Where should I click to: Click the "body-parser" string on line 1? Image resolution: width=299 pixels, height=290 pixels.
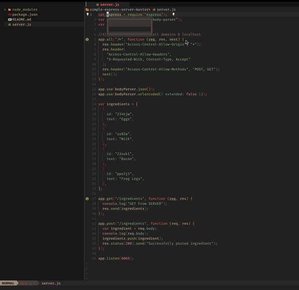coord(165,19)
